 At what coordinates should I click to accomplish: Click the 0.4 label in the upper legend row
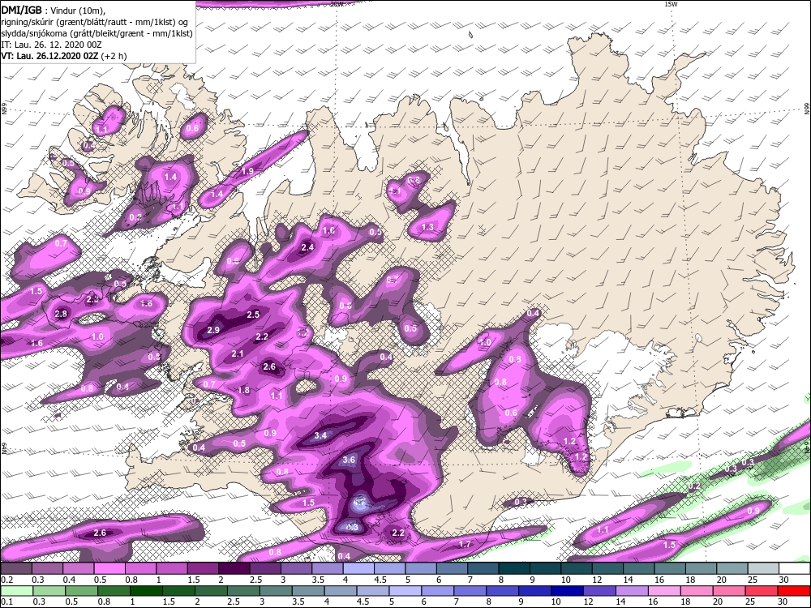(x=69, y=580)
